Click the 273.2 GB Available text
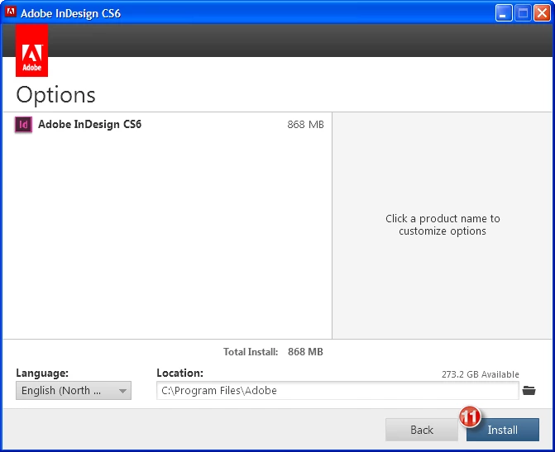The image size is (555, 452). [481, 374]
